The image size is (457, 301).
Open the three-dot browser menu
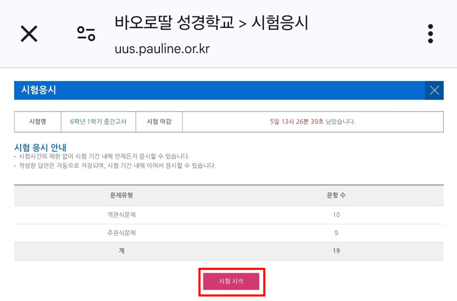coord(431,34)
